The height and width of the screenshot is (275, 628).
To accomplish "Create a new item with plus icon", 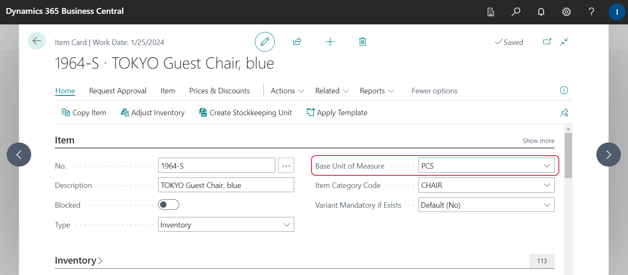I will point(330,42).
